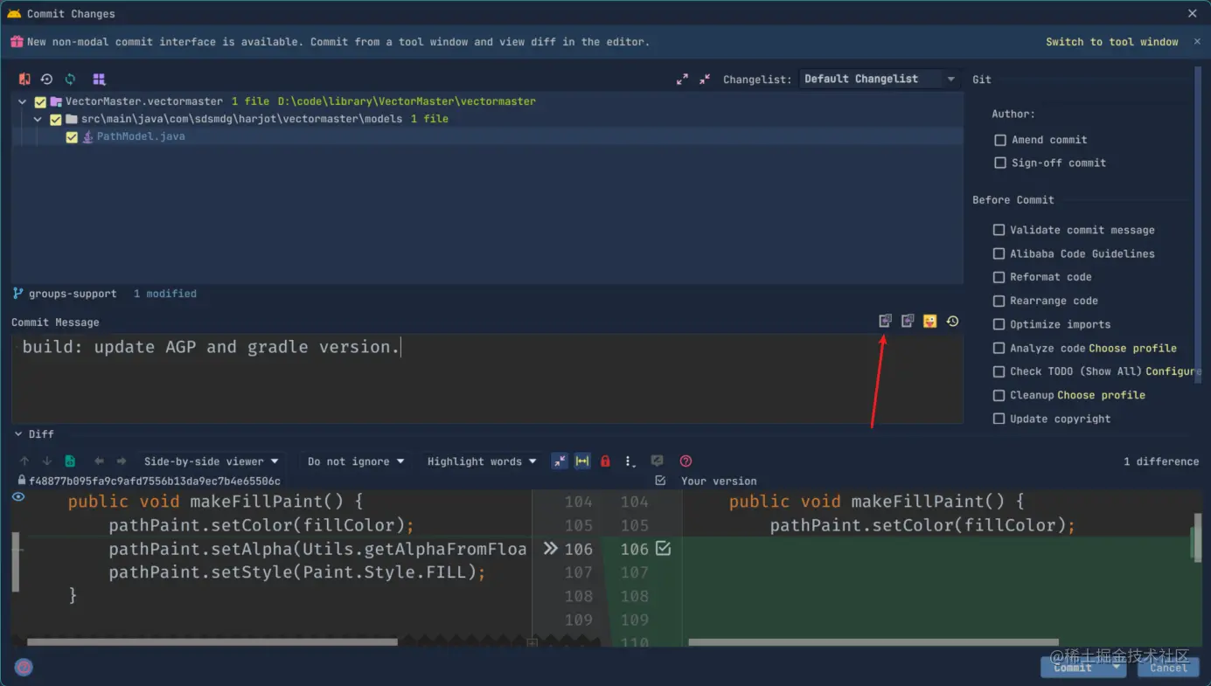Viewport: 1211px width, 686px height.
Task: Click the Configure link for Check TODO
Action: (x=1173, y=371)
